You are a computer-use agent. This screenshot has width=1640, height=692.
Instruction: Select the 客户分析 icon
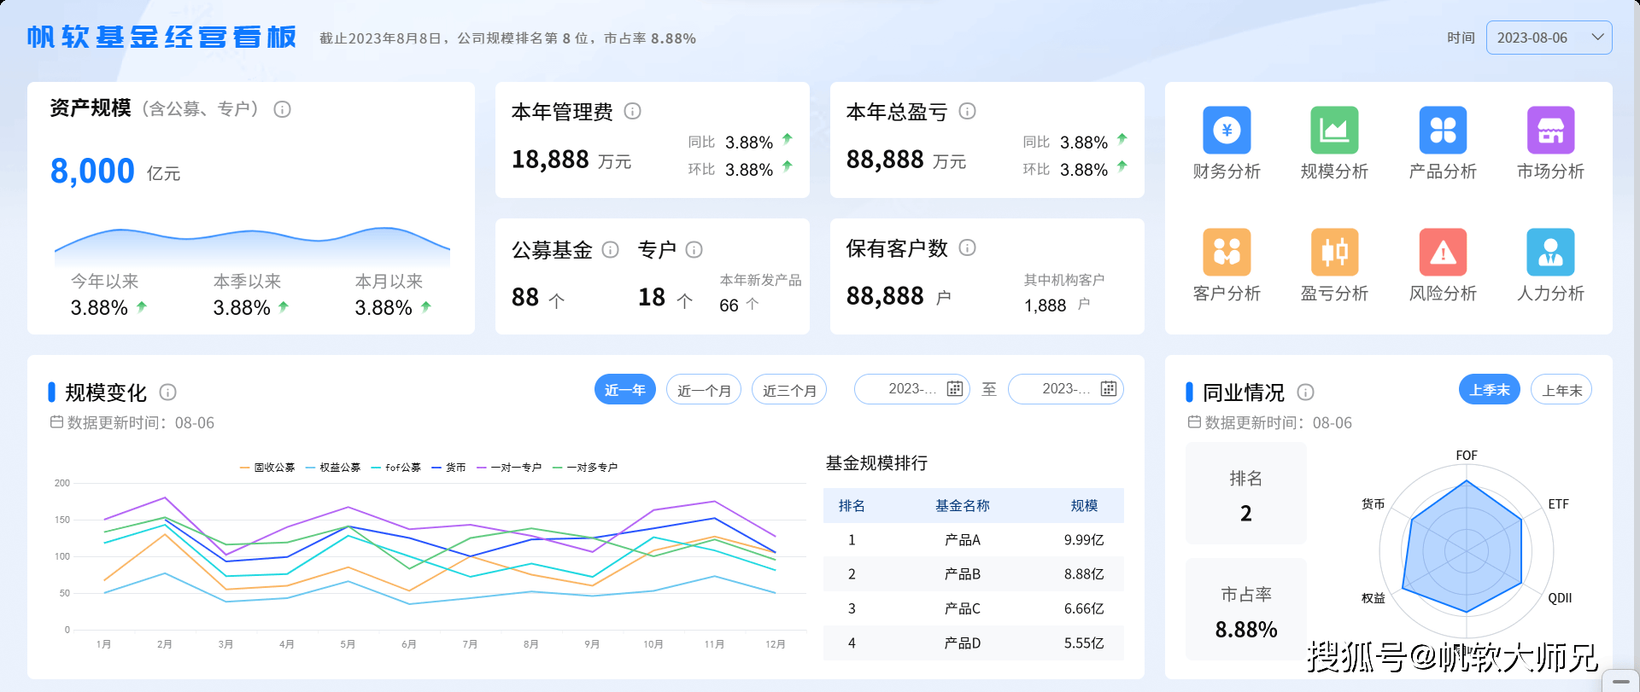pos(1227,253)
